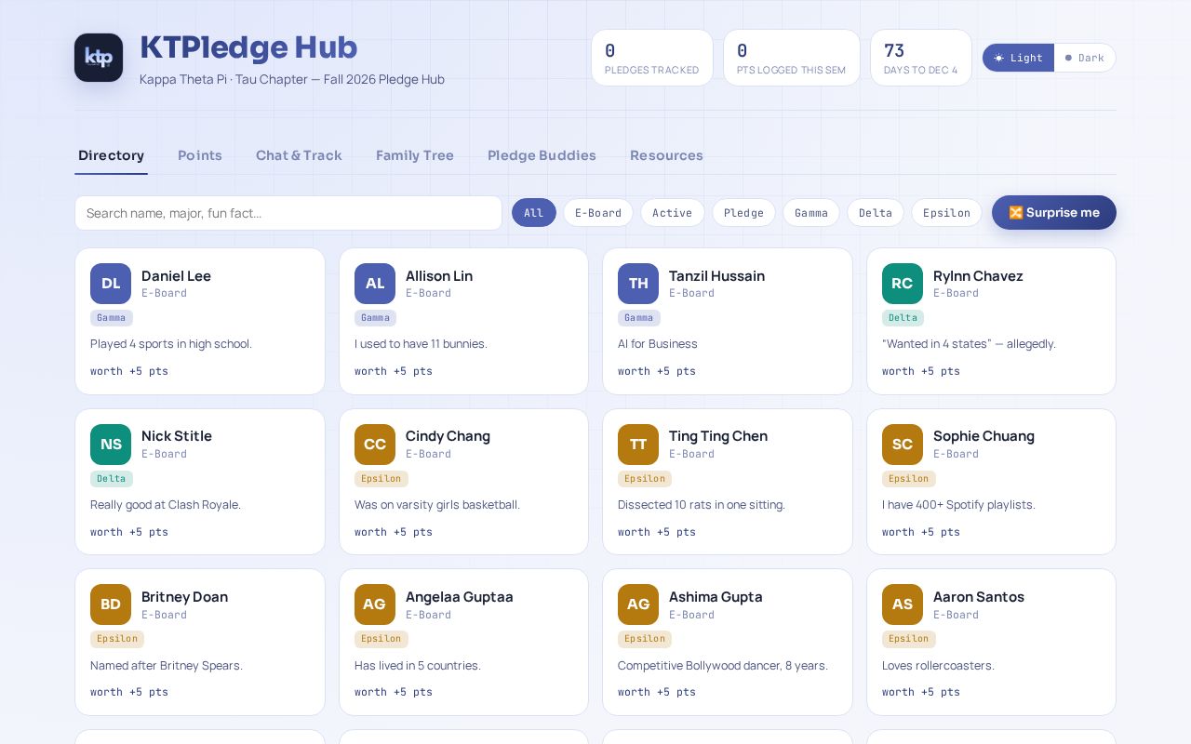Click the Surprise me button
Viewport: 1191px width, 744px height.
coord(1054,213)
